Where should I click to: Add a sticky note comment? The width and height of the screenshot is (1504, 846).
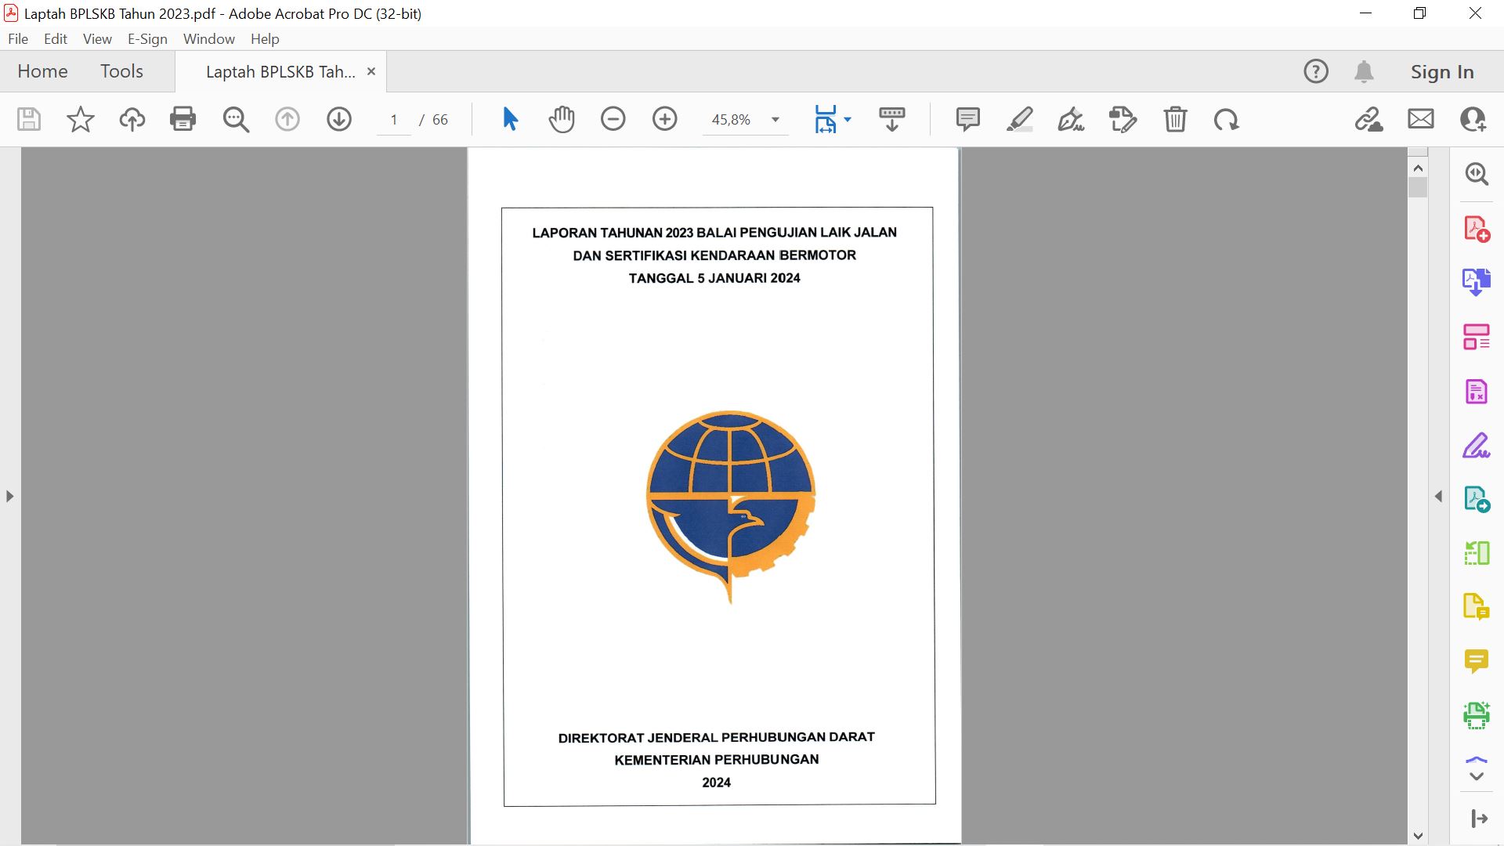(x=967, y=119)
